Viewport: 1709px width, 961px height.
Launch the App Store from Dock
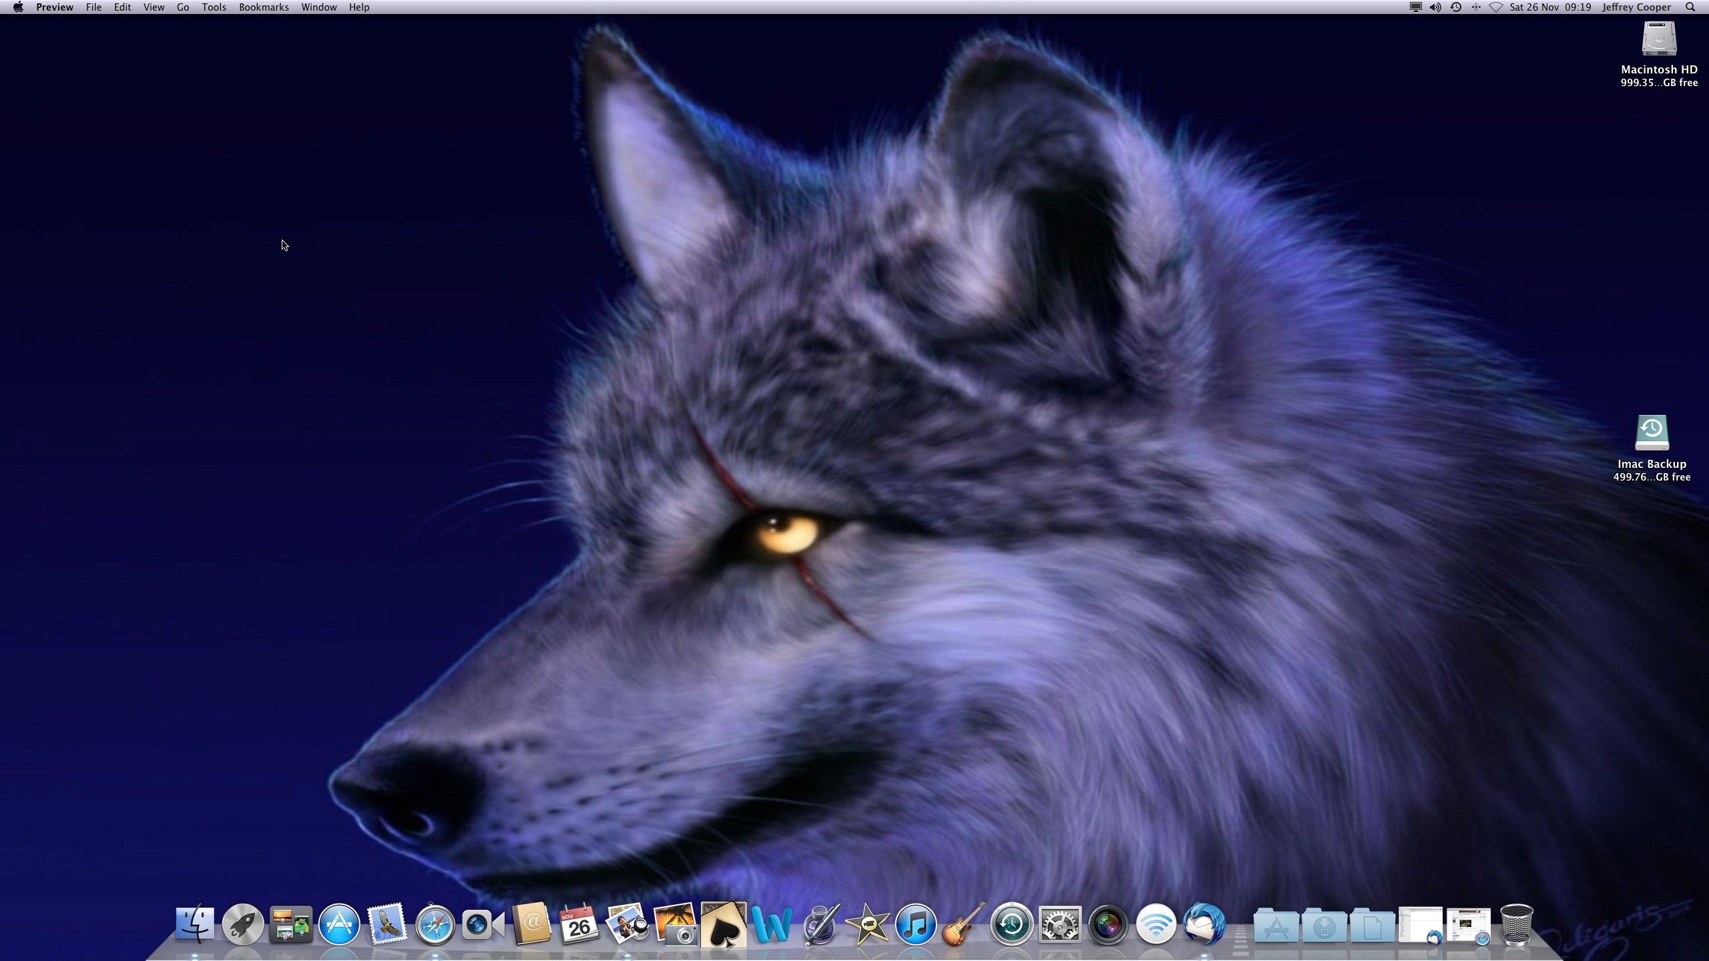[339, 924]
